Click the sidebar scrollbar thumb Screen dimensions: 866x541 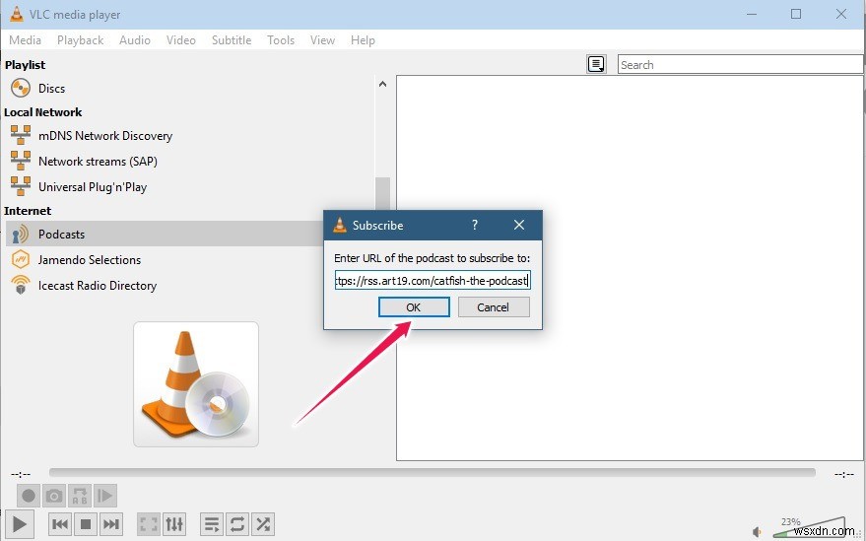coord(382,194)
